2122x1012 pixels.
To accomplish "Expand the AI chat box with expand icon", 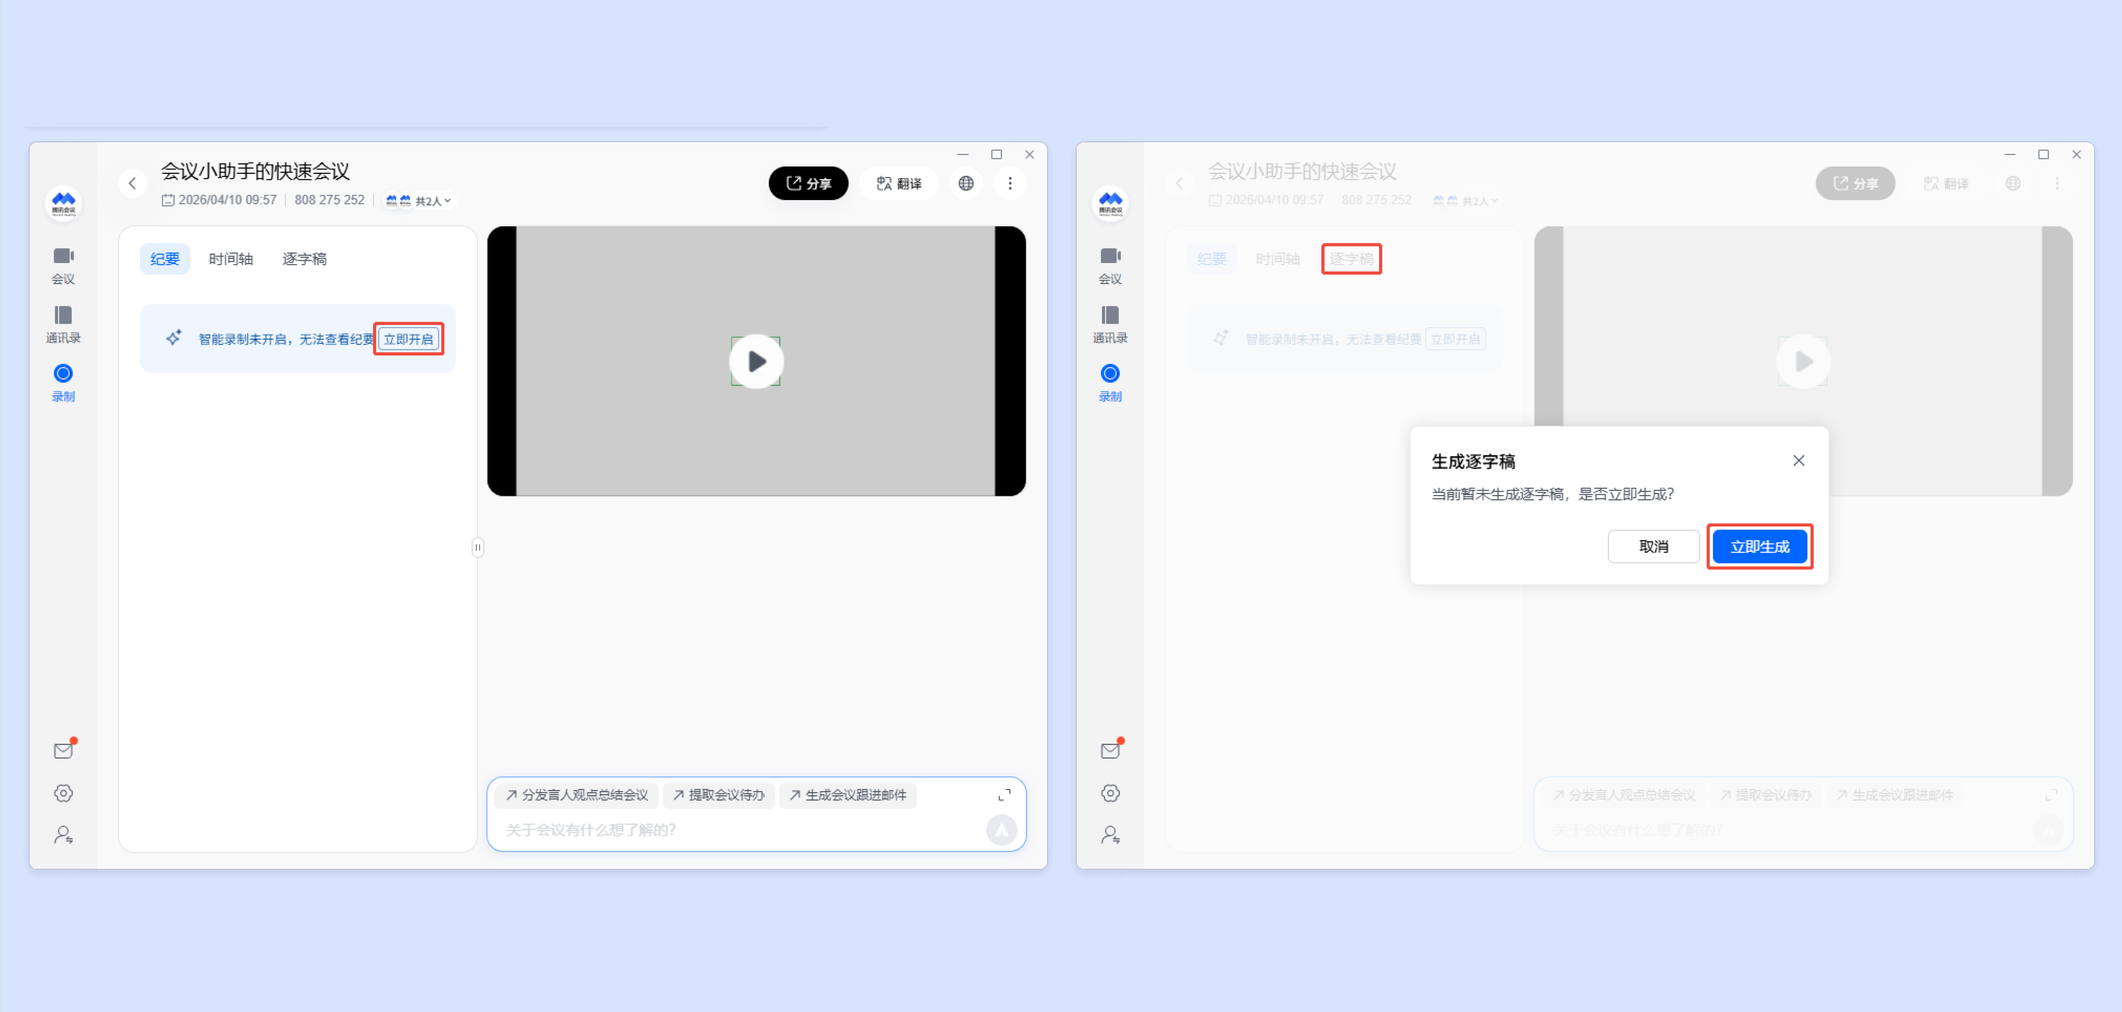I will 1004,795.
